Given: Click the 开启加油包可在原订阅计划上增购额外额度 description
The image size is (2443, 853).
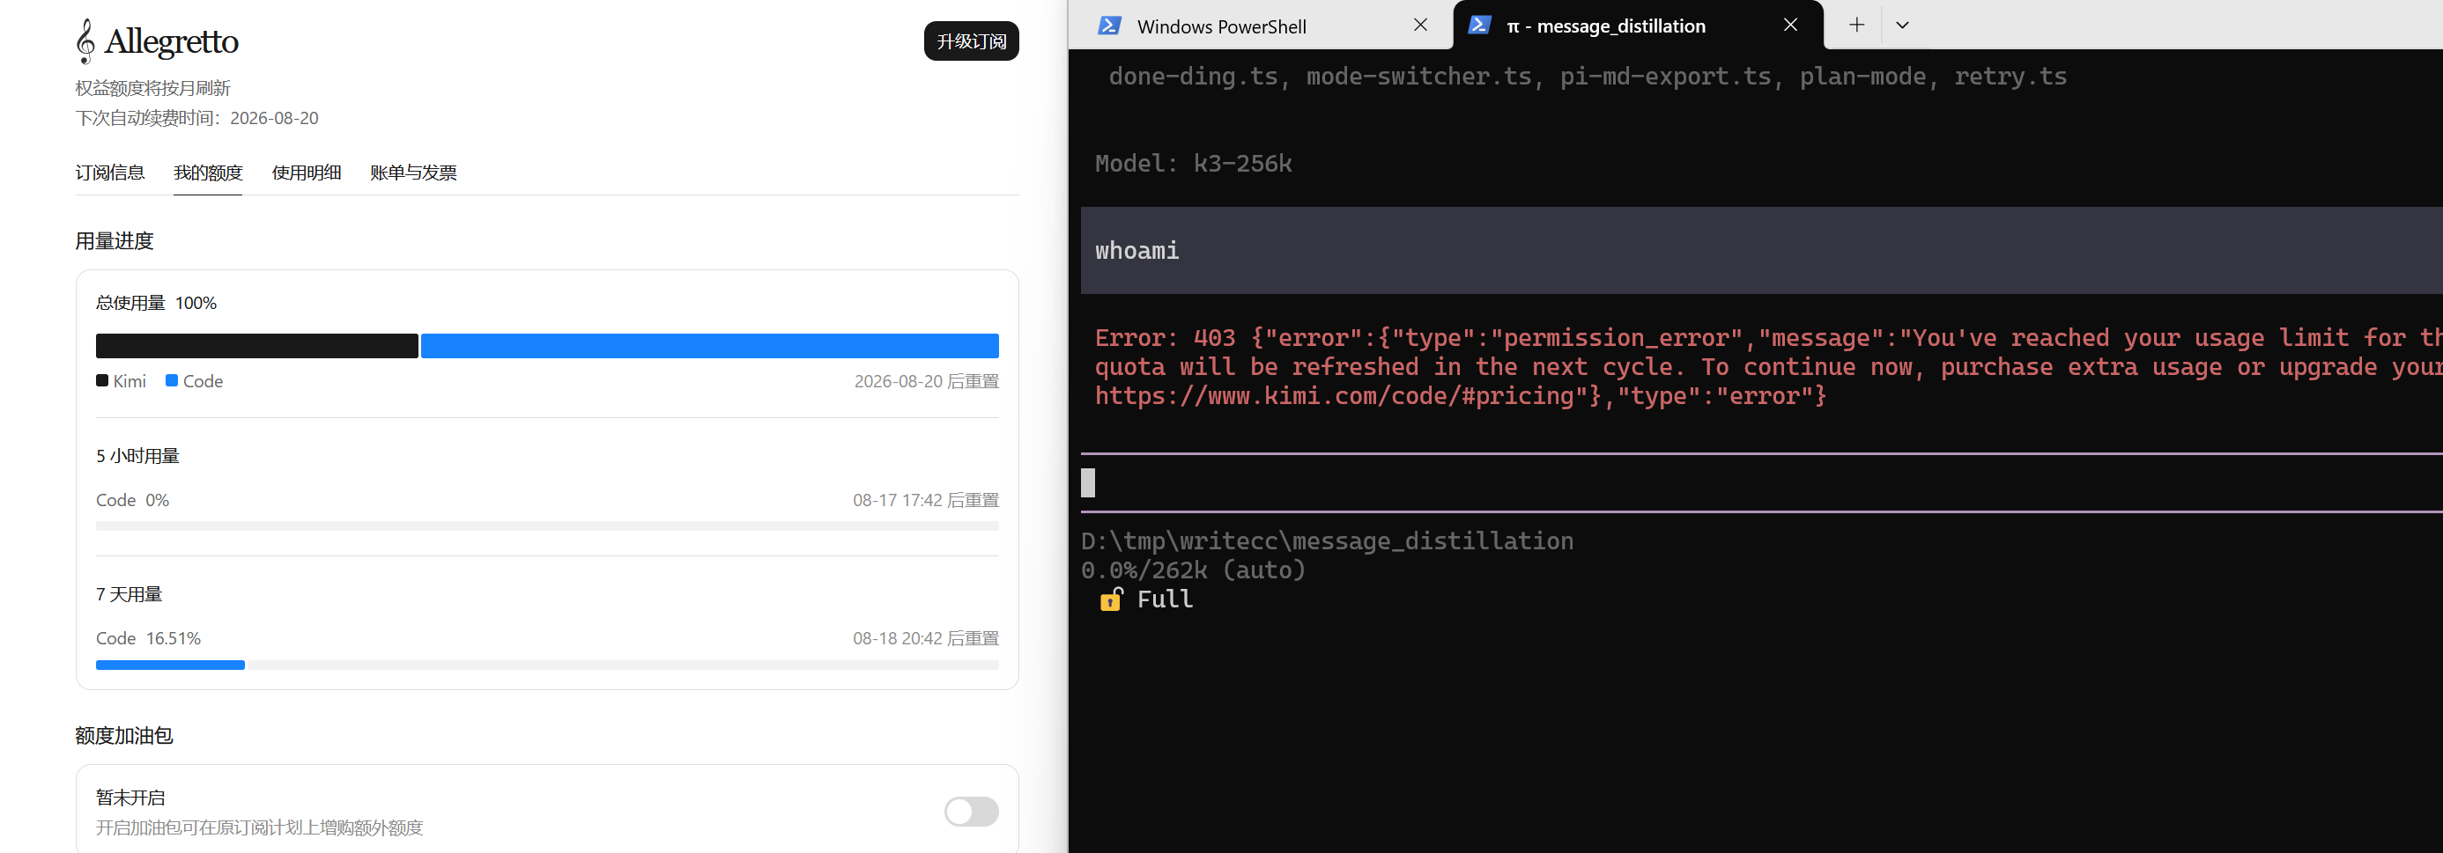Looking at the screenshot, I should tap(260, 827).
